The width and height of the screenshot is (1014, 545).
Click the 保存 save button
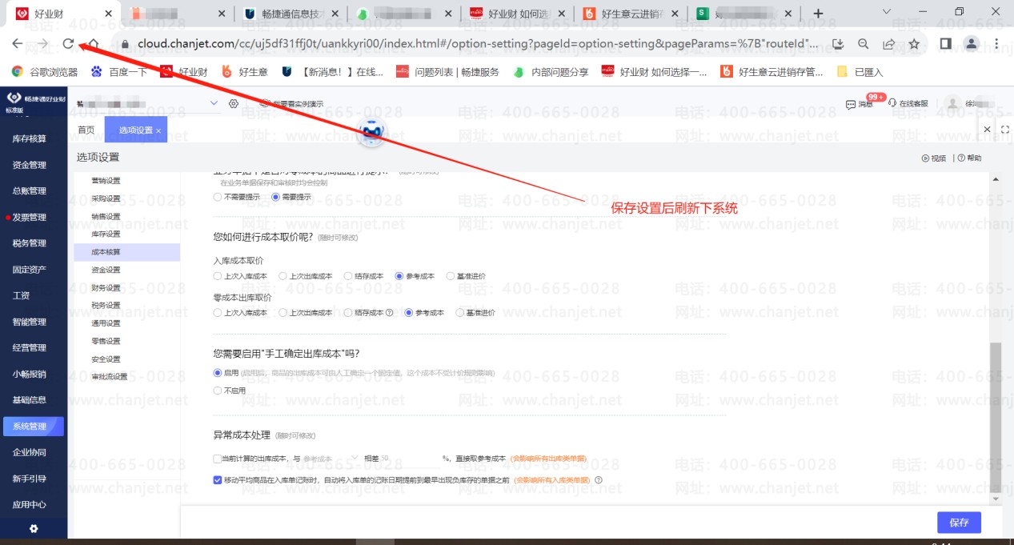click(x=958, y=522)
